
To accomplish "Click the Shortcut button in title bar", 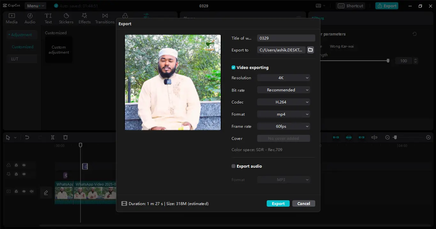I will 351,6.
